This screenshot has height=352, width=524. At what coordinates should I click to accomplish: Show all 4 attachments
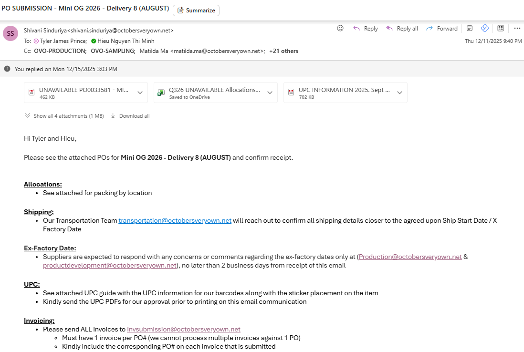point(64,116)
